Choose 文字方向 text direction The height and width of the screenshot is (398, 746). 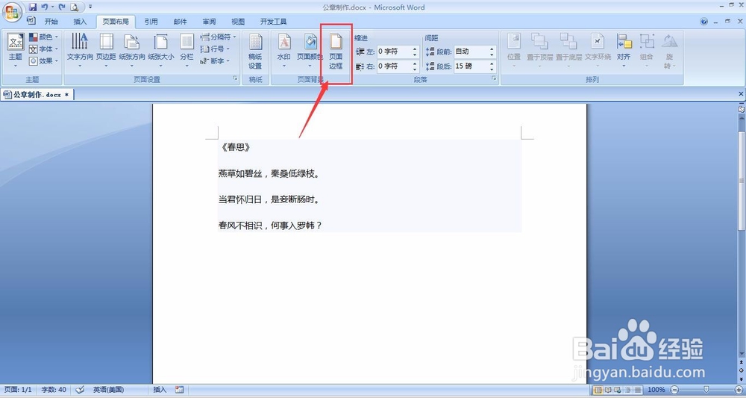click(80, 51)
